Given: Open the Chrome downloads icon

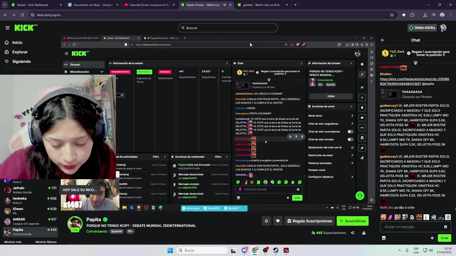Looking at the screenshot, I should click(x=425, y=15).
